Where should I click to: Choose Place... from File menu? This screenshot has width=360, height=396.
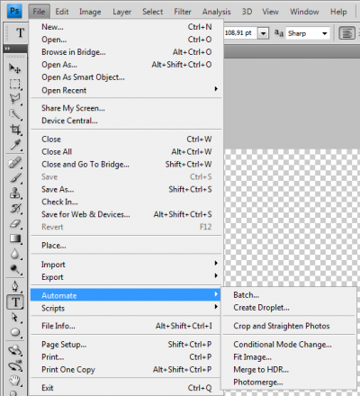(x=126, y=246)
